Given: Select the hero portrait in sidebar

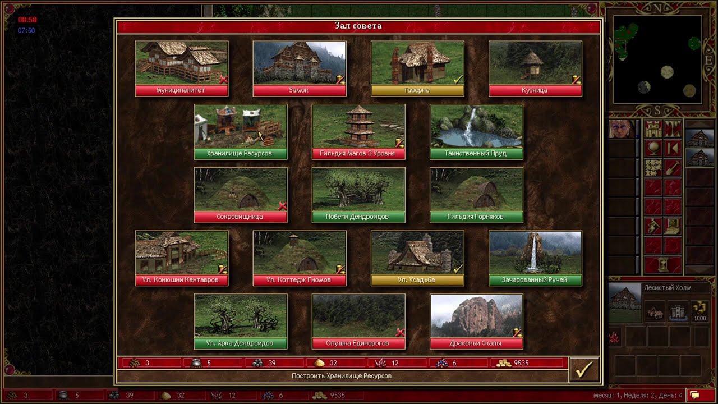Looking at the screenshot, I should (x=622, y=129).
